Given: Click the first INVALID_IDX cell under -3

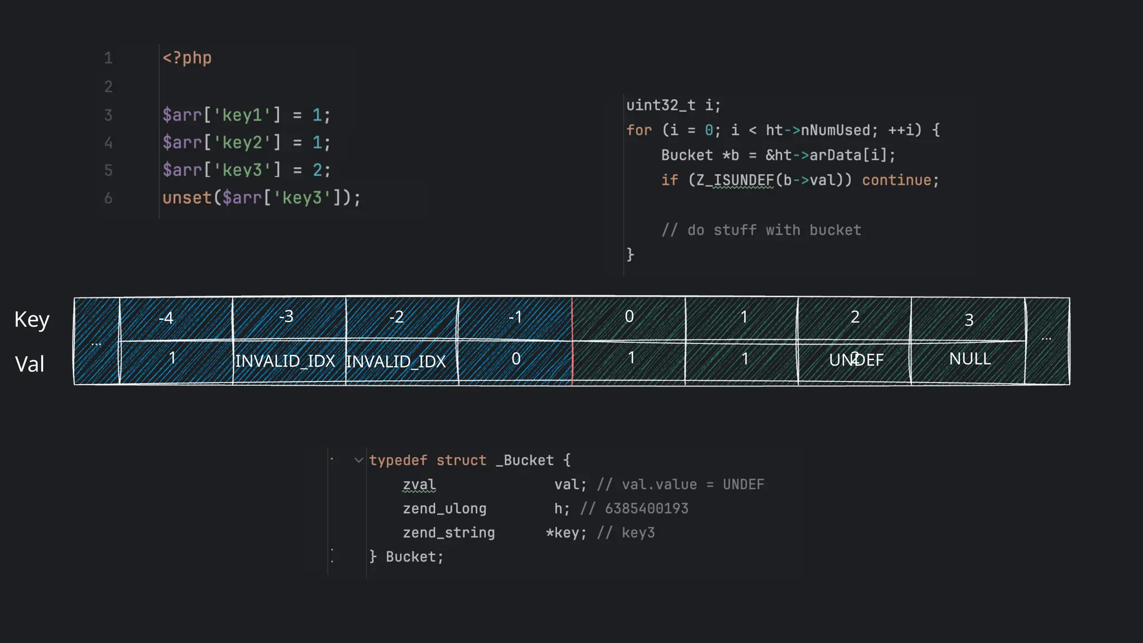Looking at the screenshot, I should point(285,361).
